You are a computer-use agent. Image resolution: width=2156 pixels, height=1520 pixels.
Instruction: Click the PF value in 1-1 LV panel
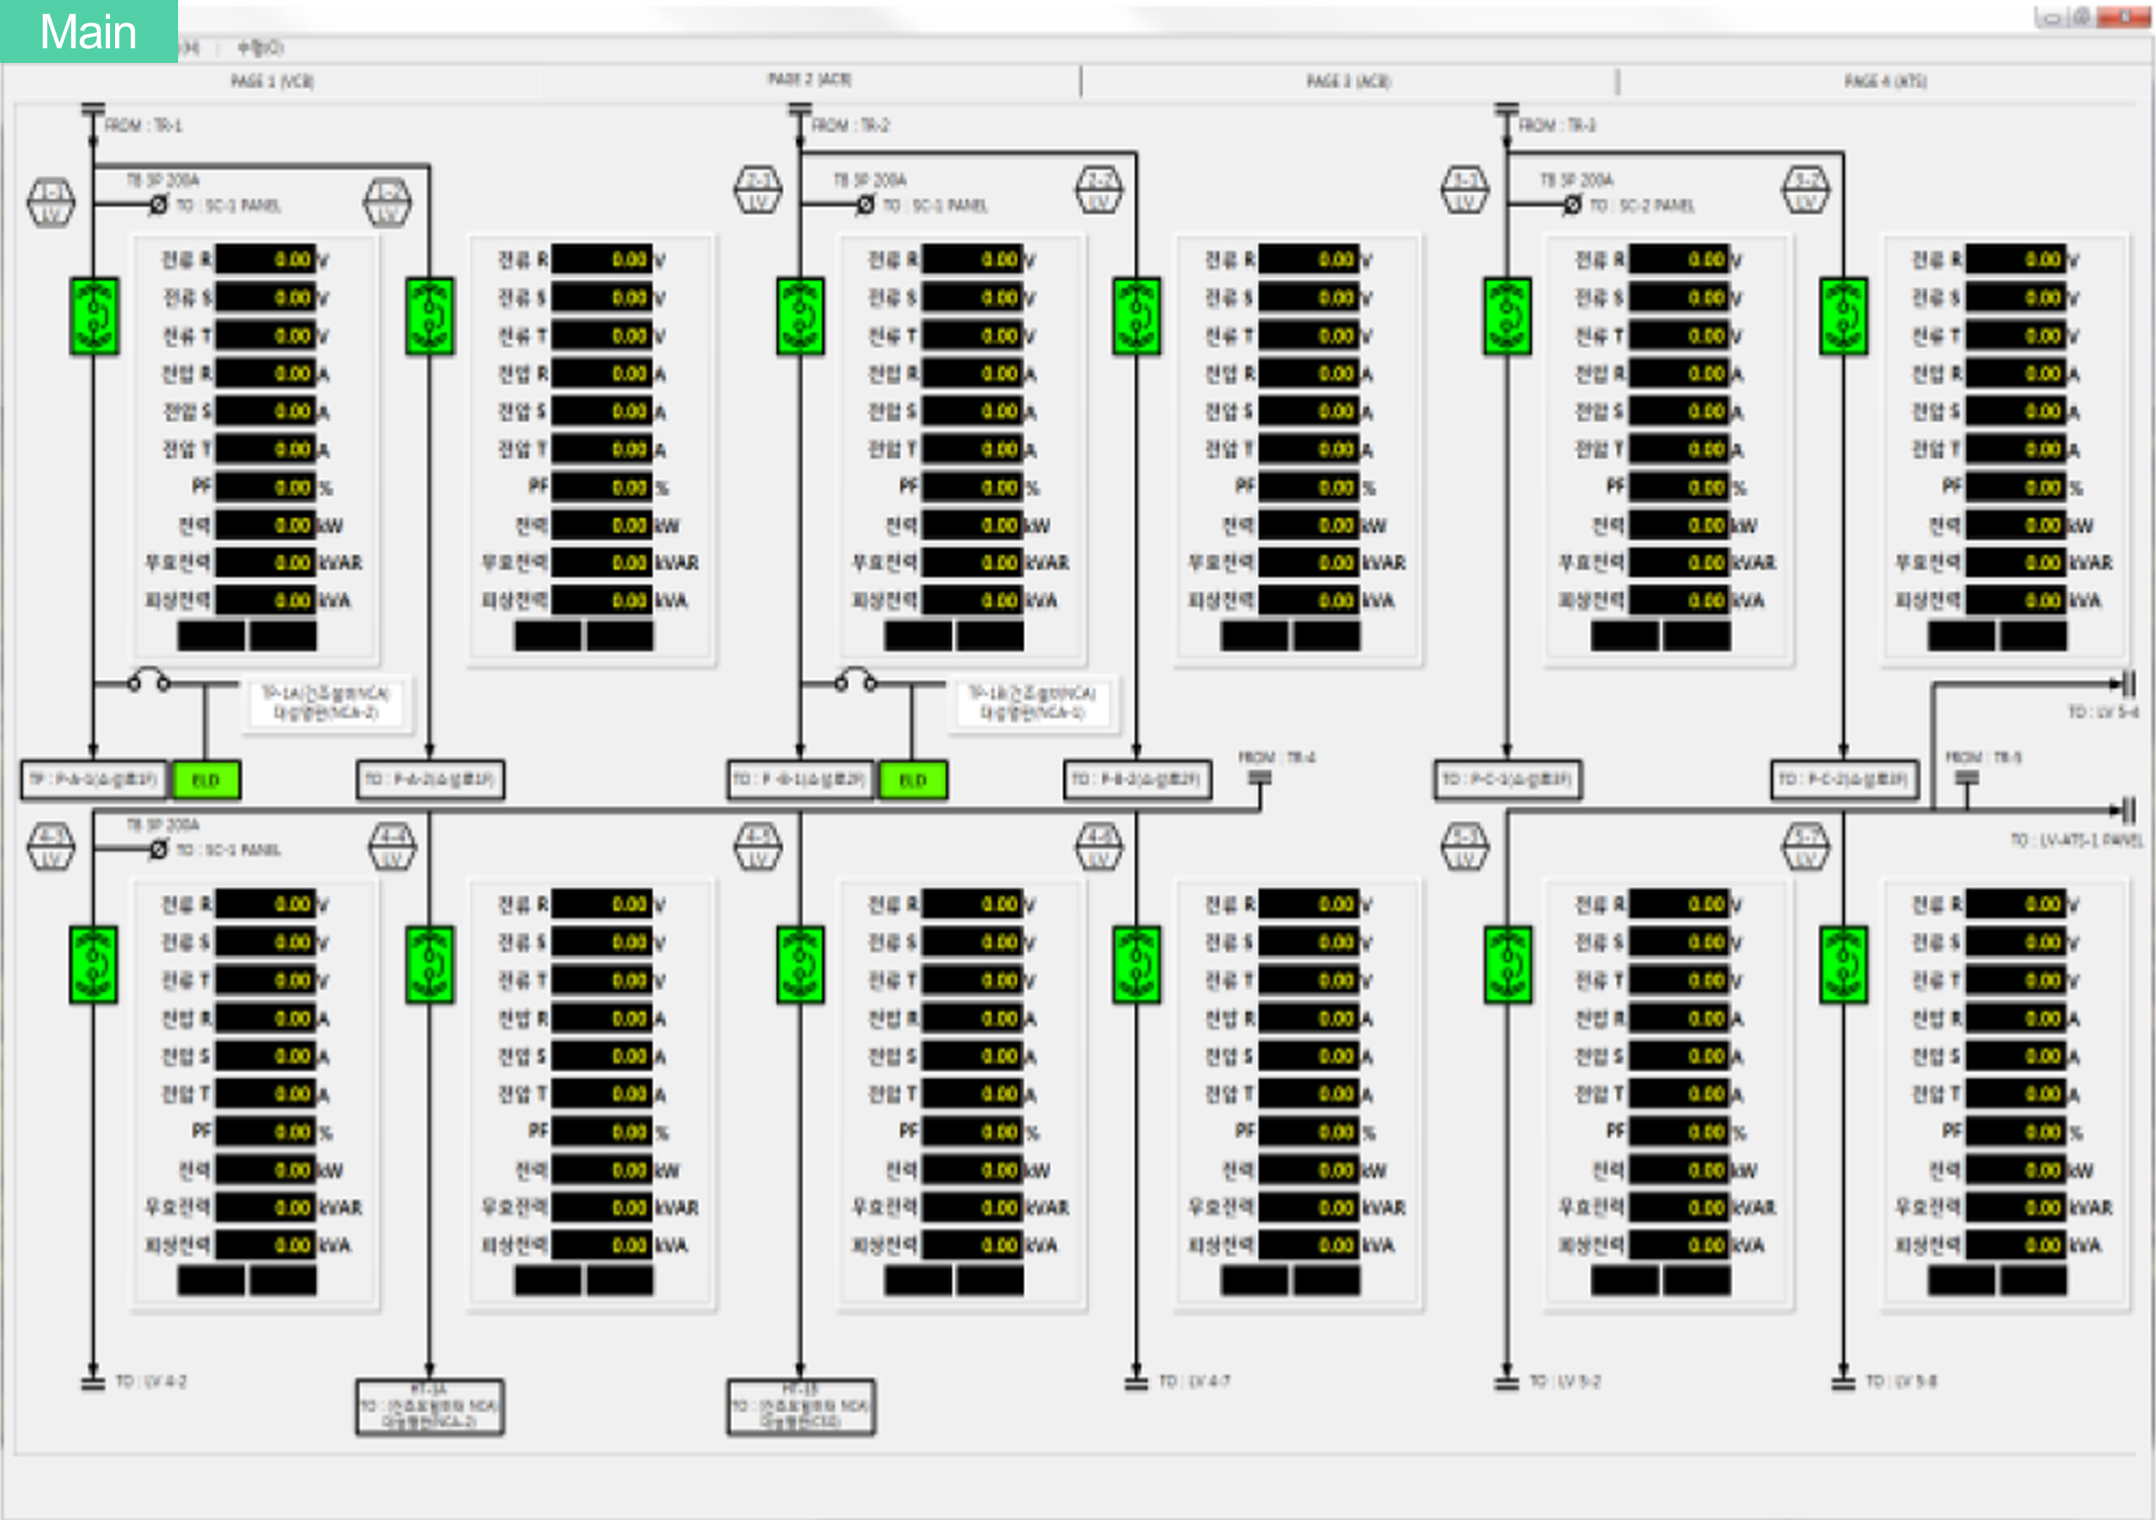pos(266,487)
